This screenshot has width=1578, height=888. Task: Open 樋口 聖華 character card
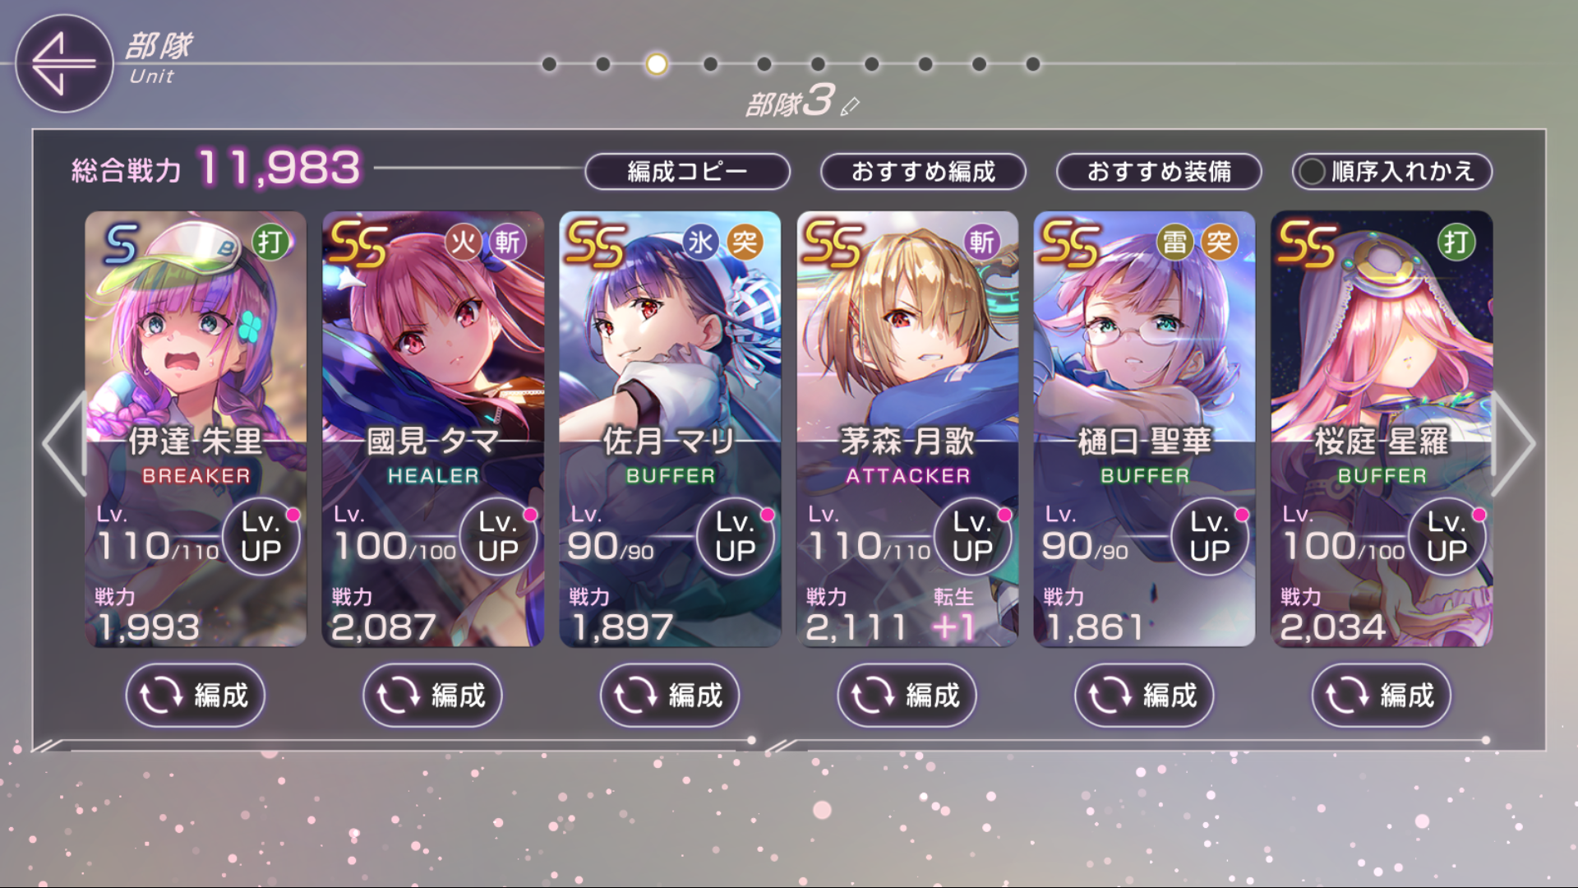(1144, 370)
